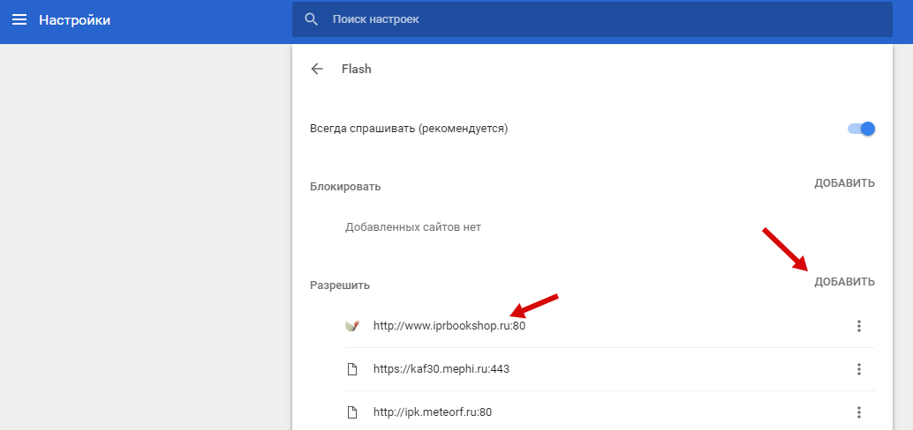
Task: Click the page icon for ipk.meteorf.ru
Action: click(352, 412)
